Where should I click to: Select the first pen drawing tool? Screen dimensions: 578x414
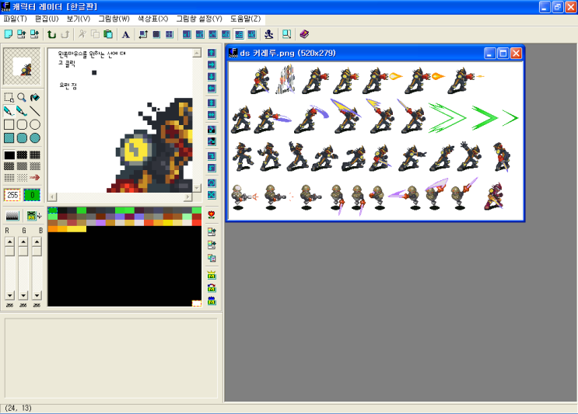[9, 111]
